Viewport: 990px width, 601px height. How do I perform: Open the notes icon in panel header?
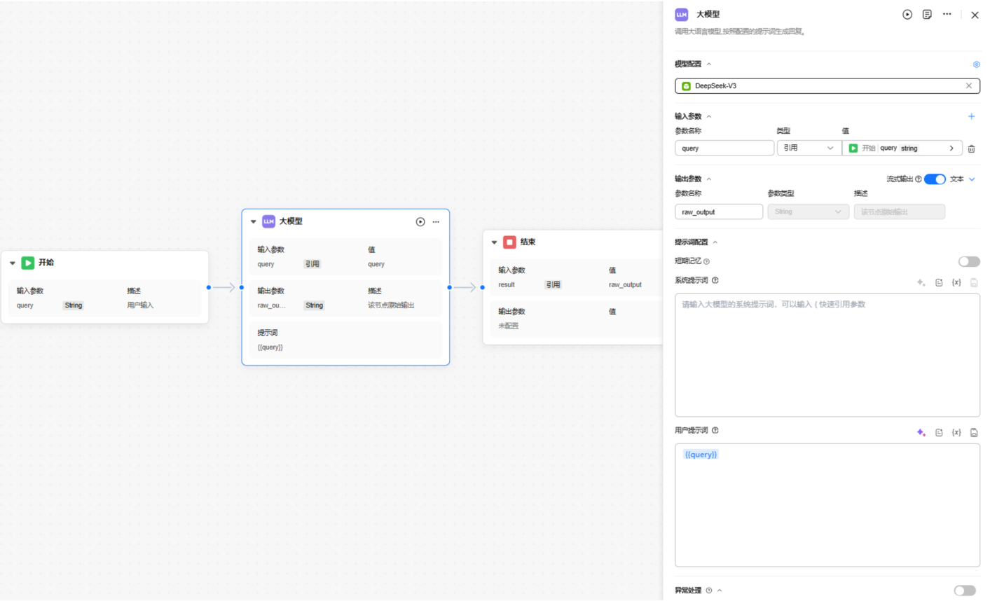point(927,14)
